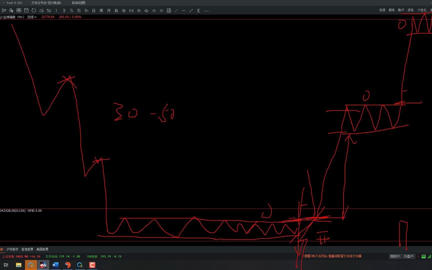Click the 系统K线图 title label

[78, 3]
